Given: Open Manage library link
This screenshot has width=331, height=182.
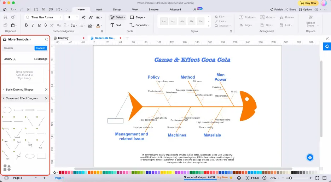Looking at the screenshot, I should click(x=41, y=59).
